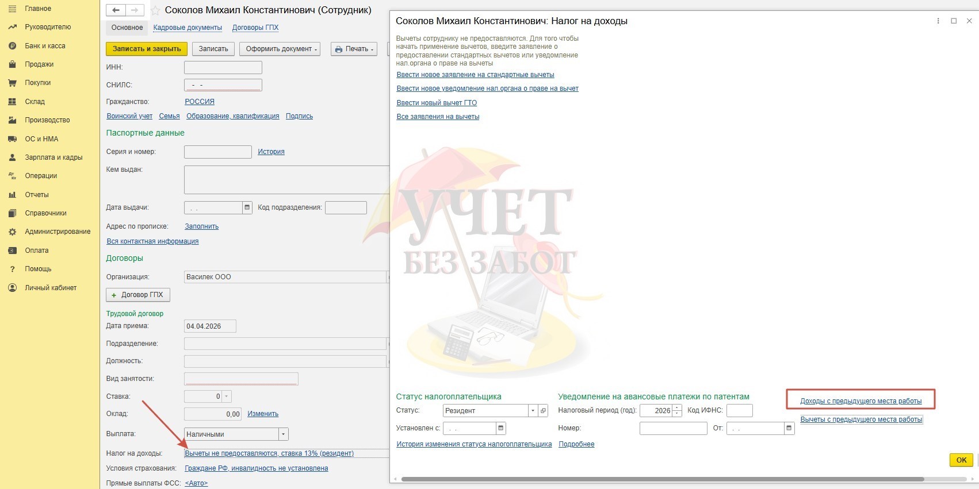Viewport: 979px width, 489px height.
Task: Open the Банк и касса section
Action: click(x=45, y=46)
